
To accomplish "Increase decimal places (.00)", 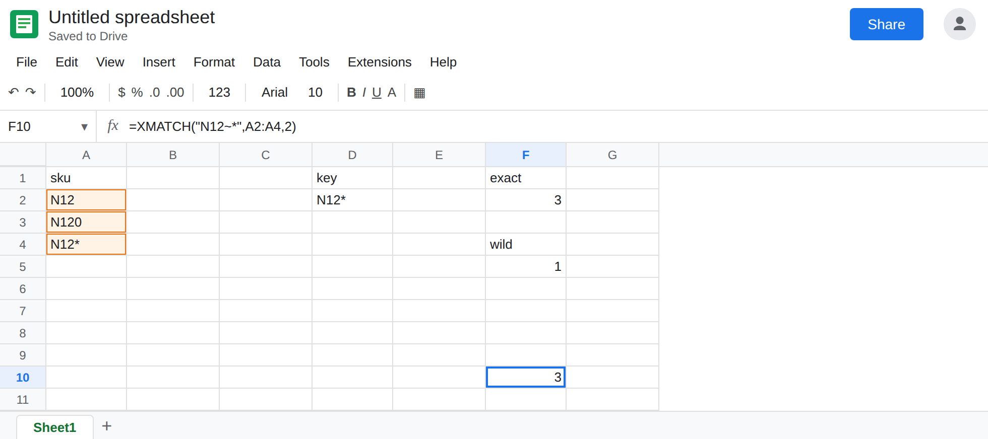I will point(175,92).
